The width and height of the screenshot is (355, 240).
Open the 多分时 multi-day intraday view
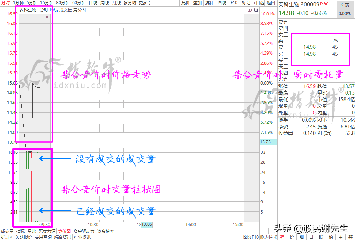click(130, 3)
